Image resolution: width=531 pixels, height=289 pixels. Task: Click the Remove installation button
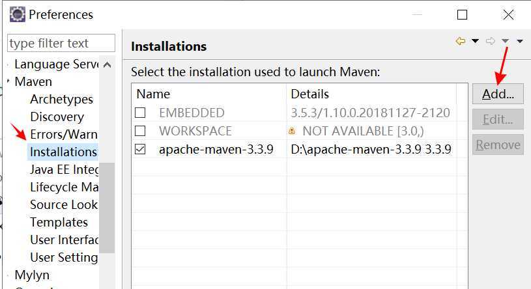click(x=498, y=144)
